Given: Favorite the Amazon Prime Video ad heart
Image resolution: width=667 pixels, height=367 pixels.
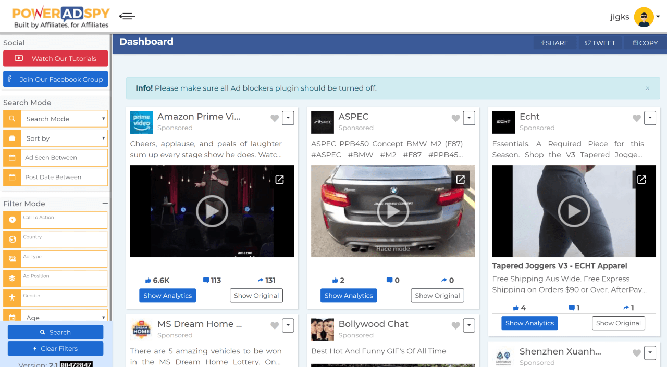Looking at the screenshot, I should click(x=275, y=119).
